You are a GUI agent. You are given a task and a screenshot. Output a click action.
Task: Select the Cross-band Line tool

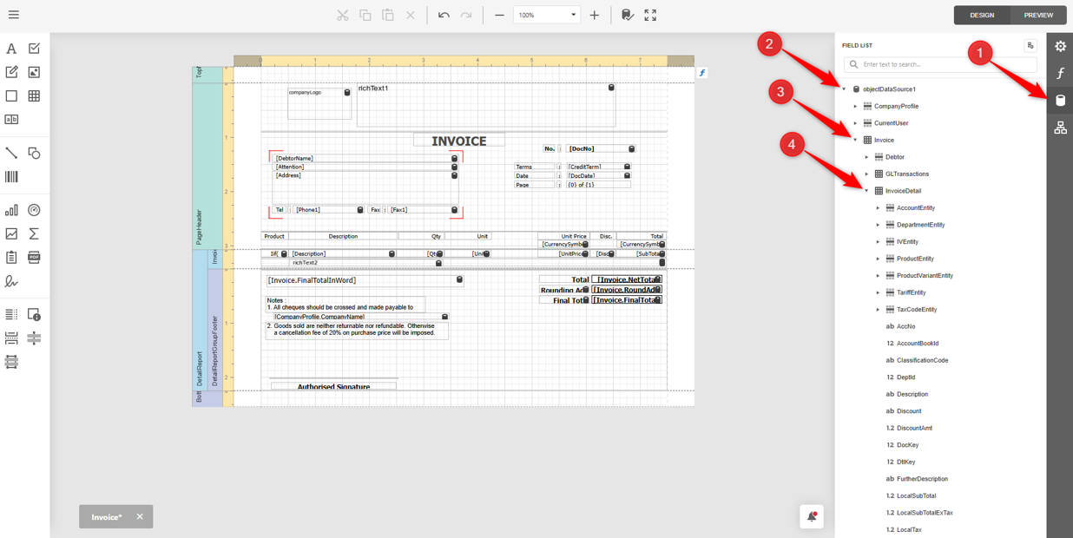34,338
